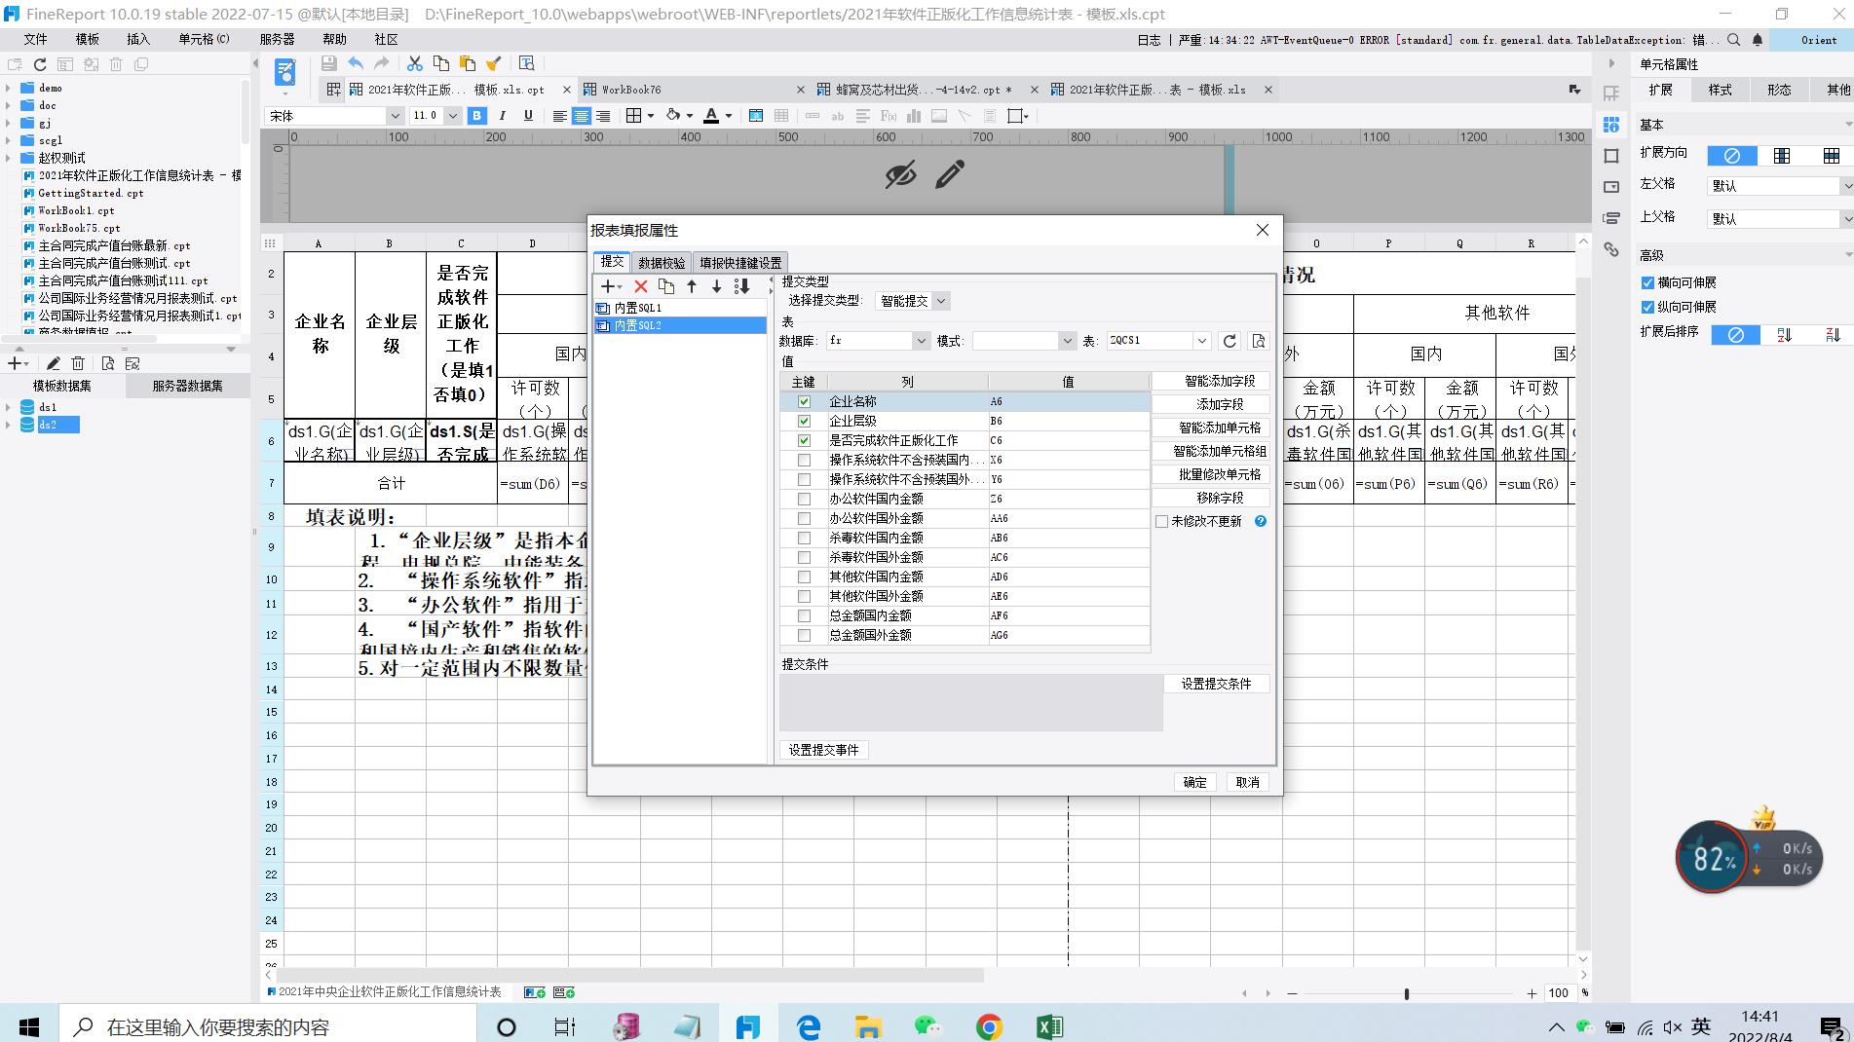Open fill background color bucket

pos(673,115)
